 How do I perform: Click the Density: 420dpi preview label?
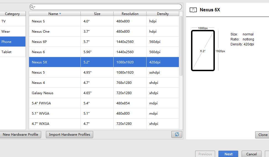pos(242,44)
